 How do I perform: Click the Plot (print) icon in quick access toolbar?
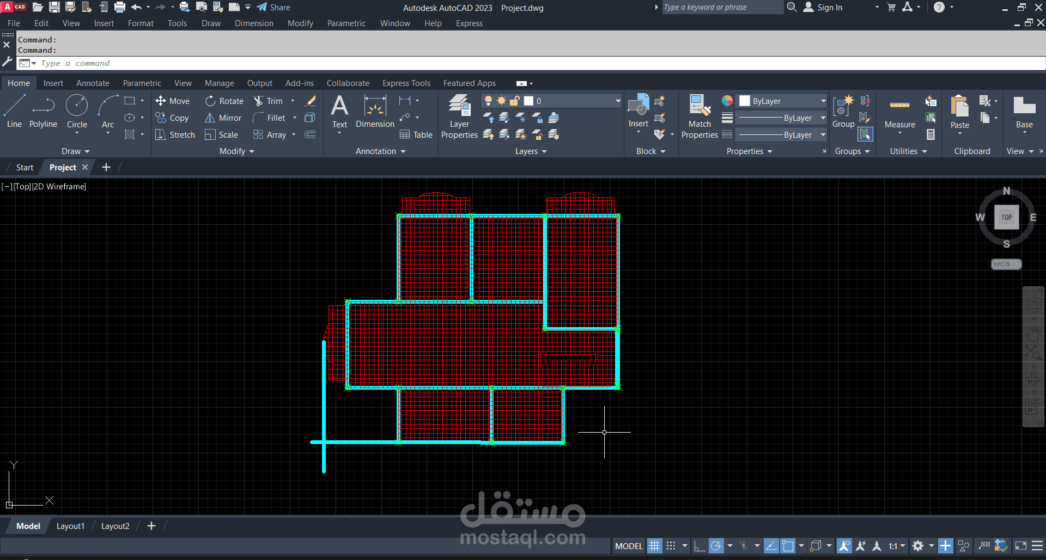coord(120,7)
